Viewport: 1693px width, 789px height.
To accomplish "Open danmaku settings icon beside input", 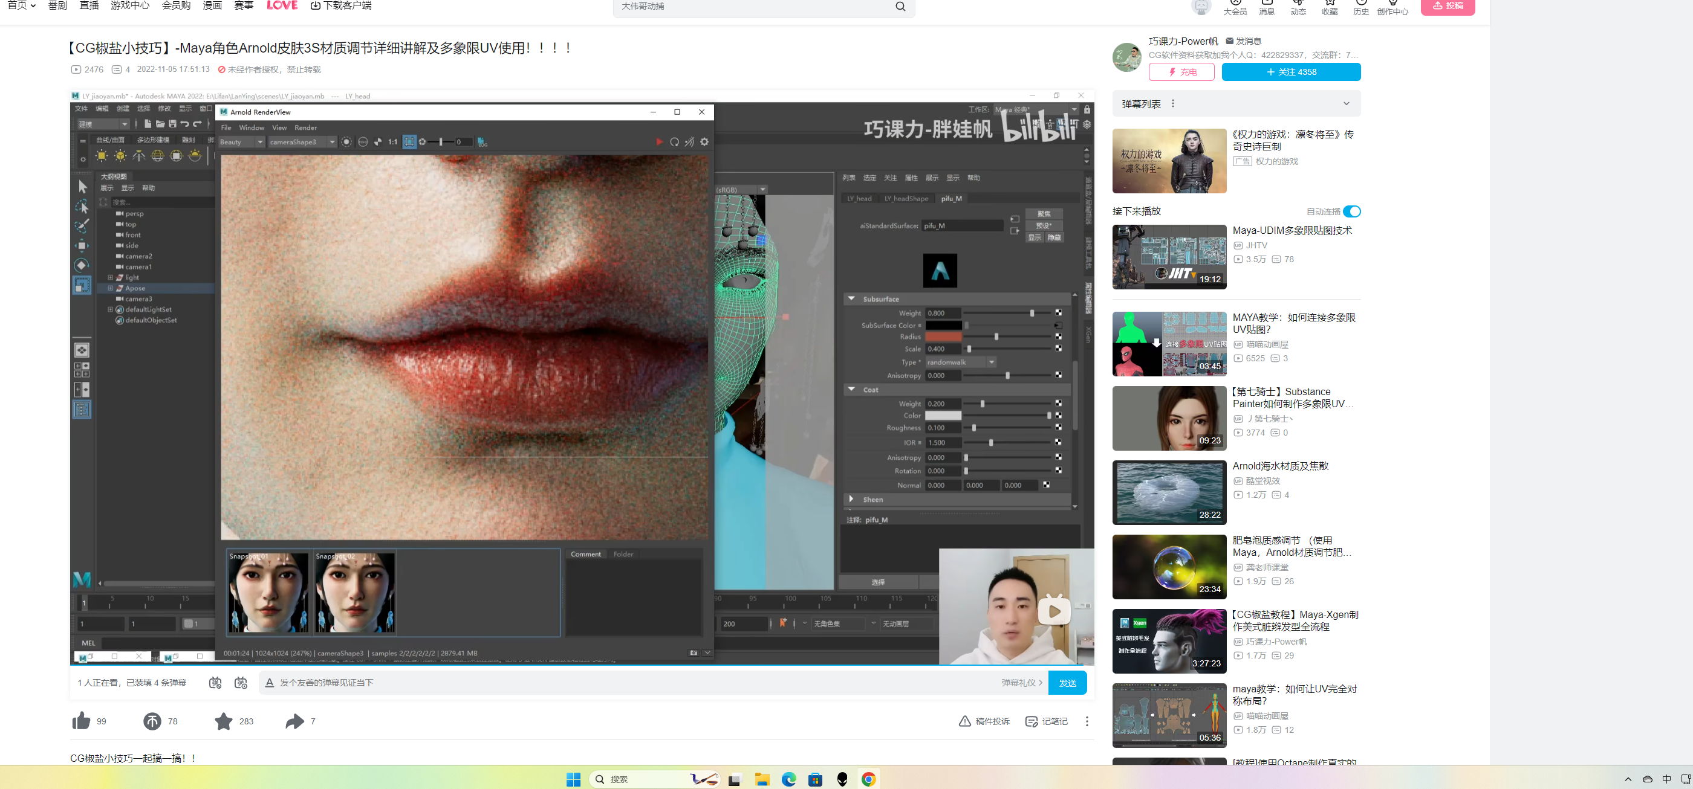I will 241,683.
